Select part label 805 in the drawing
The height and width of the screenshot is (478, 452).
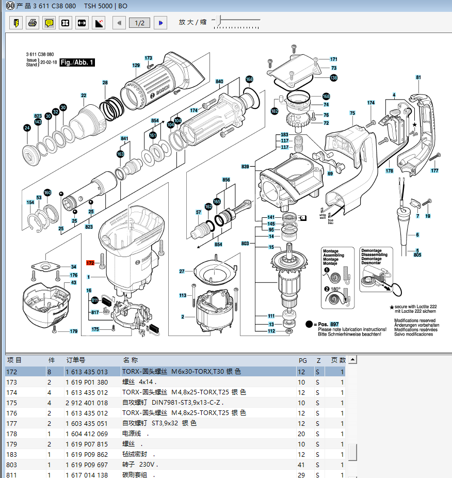[417, 255]
